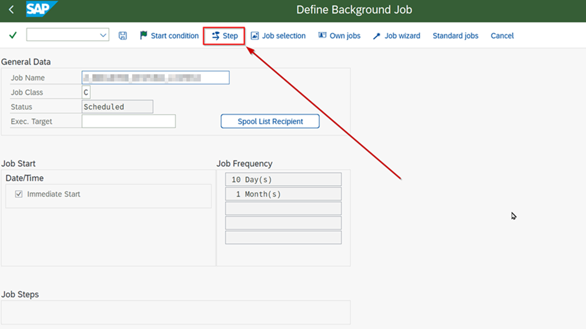
Task: Toggle the Immediate Start checkbox
Action: point(19,194)
